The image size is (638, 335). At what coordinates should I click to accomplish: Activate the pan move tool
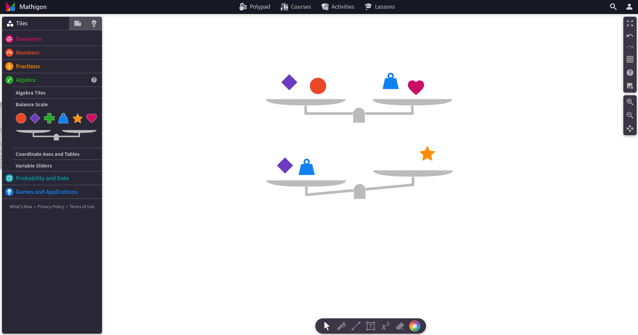[x=630, y=129]
